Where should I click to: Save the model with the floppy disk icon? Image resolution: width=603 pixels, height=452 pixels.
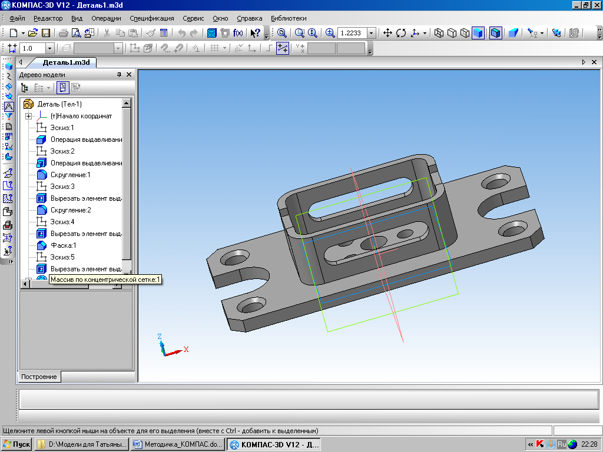coord(46,33)
